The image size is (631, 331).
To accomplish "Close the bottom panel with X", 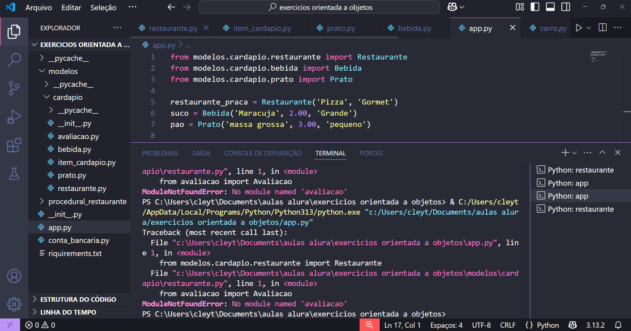I will 618,153.
